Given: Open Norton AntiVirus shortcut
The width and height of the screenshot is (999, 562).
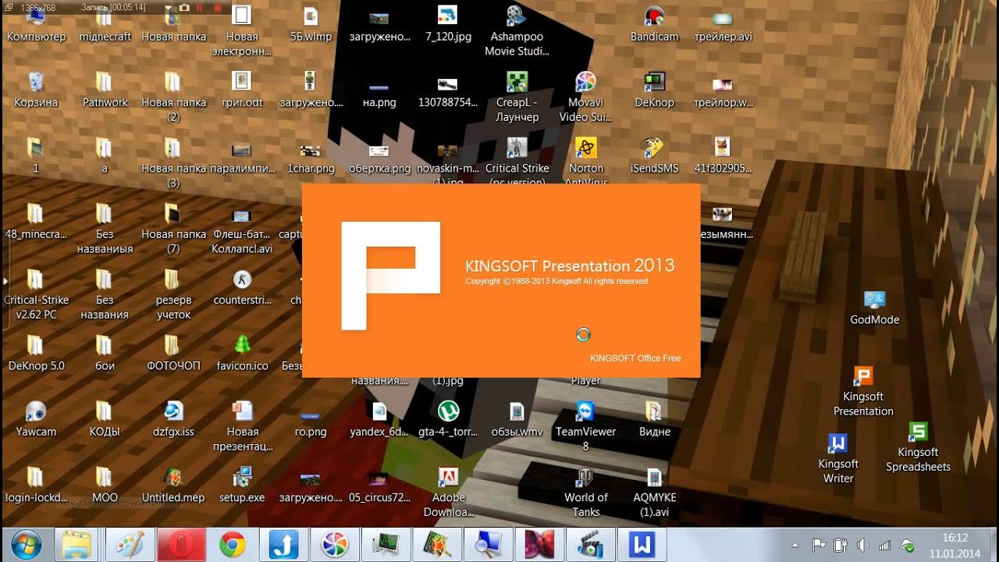Looking at the screenshot, I should tap(585, 162).
